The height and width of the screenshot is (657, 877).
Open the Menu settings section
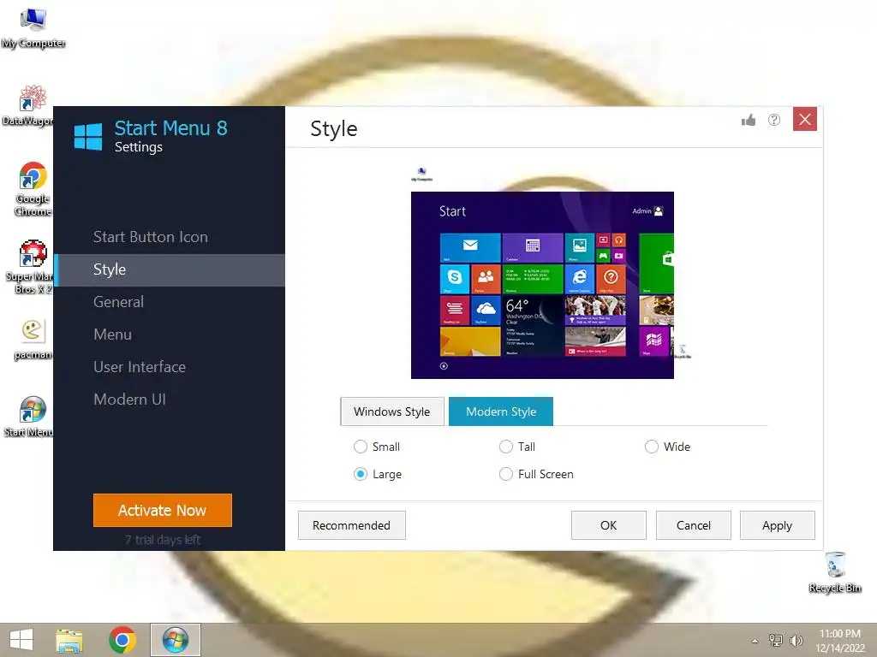click(169, 334)
